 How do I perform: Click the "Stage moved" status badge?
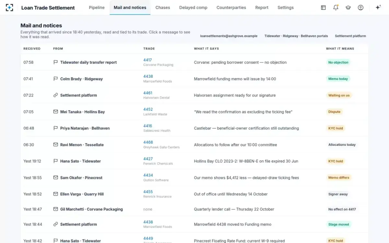click(x=338, y=224)
